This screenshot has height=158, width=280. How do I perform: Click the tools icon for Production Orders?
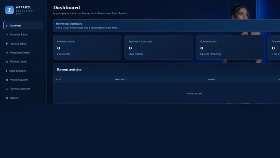pyautogui.click(x=7, y=53)
